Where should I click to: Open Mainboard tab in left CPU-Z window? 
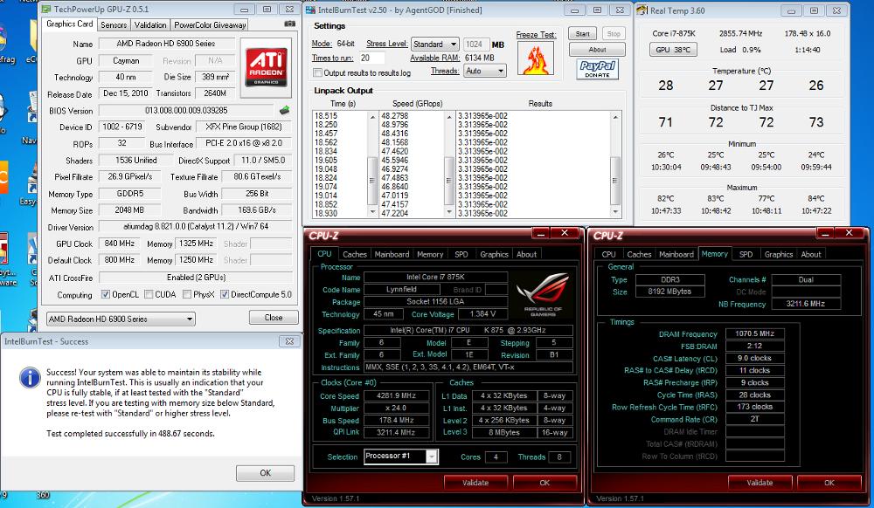tap(392, 254)
